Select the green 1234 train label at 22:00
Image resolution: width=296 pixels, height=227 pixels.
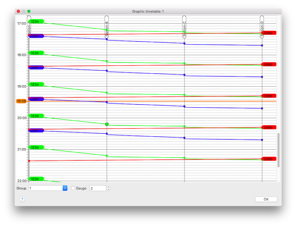click(x=35, y=179)
